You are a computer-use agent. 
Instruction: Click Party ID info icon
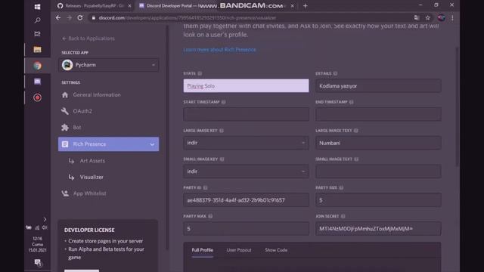pyautogui.click(x=205, y=187)
